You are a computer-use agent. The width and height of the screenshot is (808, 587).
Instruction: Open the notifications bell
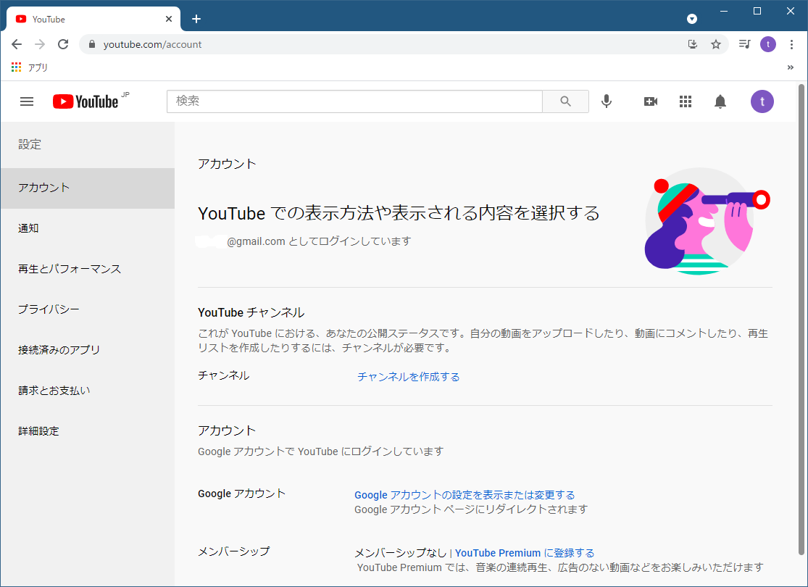tap(720, 101)
